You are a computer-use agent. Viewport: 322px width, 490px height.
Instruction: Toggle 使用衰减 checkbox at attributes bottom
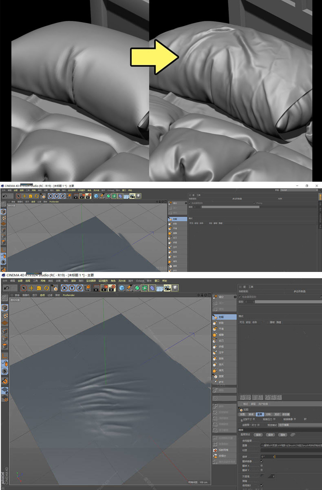click(262, 485)
